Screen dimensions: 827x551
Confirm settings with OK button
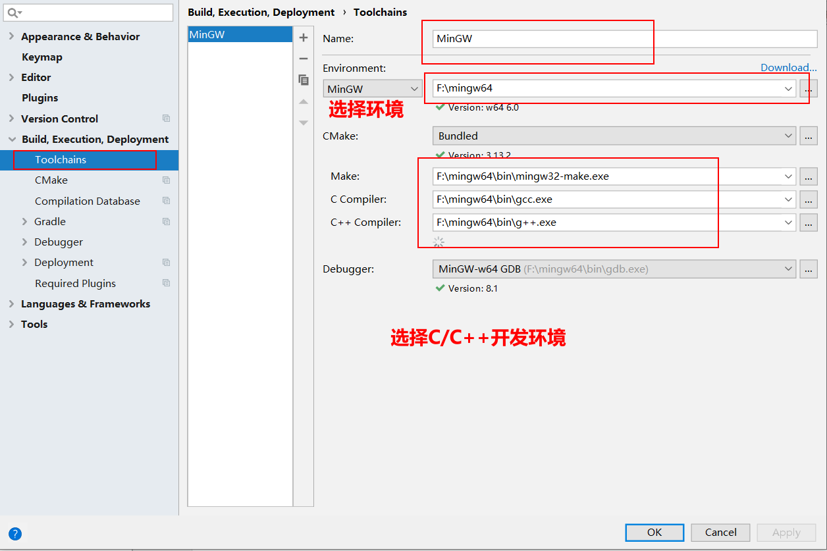[x=654, y=532]
